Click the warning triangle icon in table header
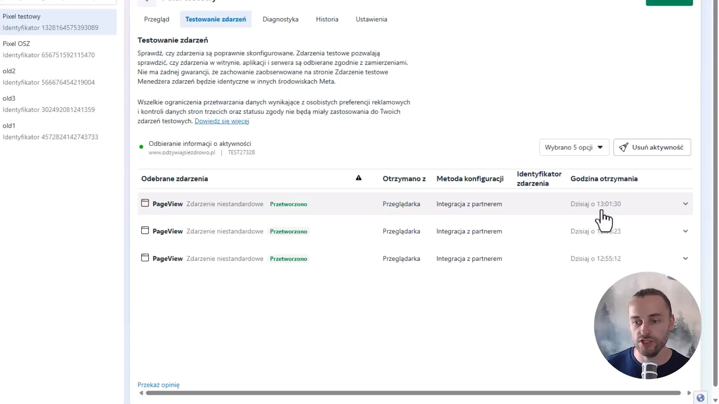Screen dimensions: 719x404 pyautogui.click(x=358, y=178)
